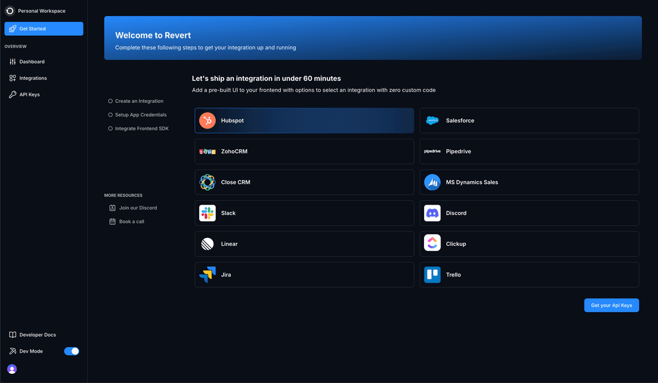658x383 pixels.
Task: Click the Join our Discord icon
Action: (x=113, y=208)
